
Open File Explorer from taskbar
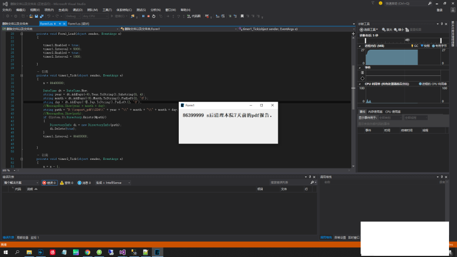pyautogui.click(x=29, y=252)
